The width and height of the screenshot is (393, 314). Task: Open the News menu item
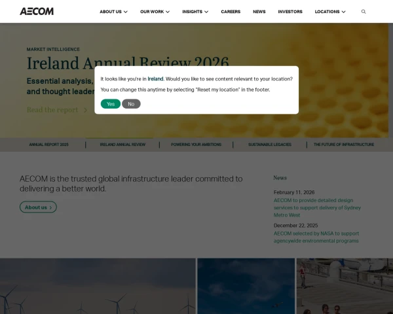(259, 12)
